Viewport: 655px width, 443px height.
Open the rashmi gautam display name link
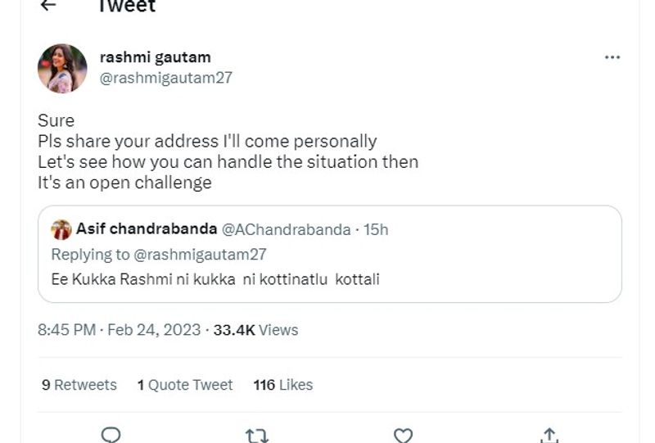coord(155,57)
